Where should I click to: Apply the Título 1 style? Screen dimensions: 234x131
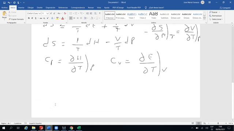pos(132,15)
